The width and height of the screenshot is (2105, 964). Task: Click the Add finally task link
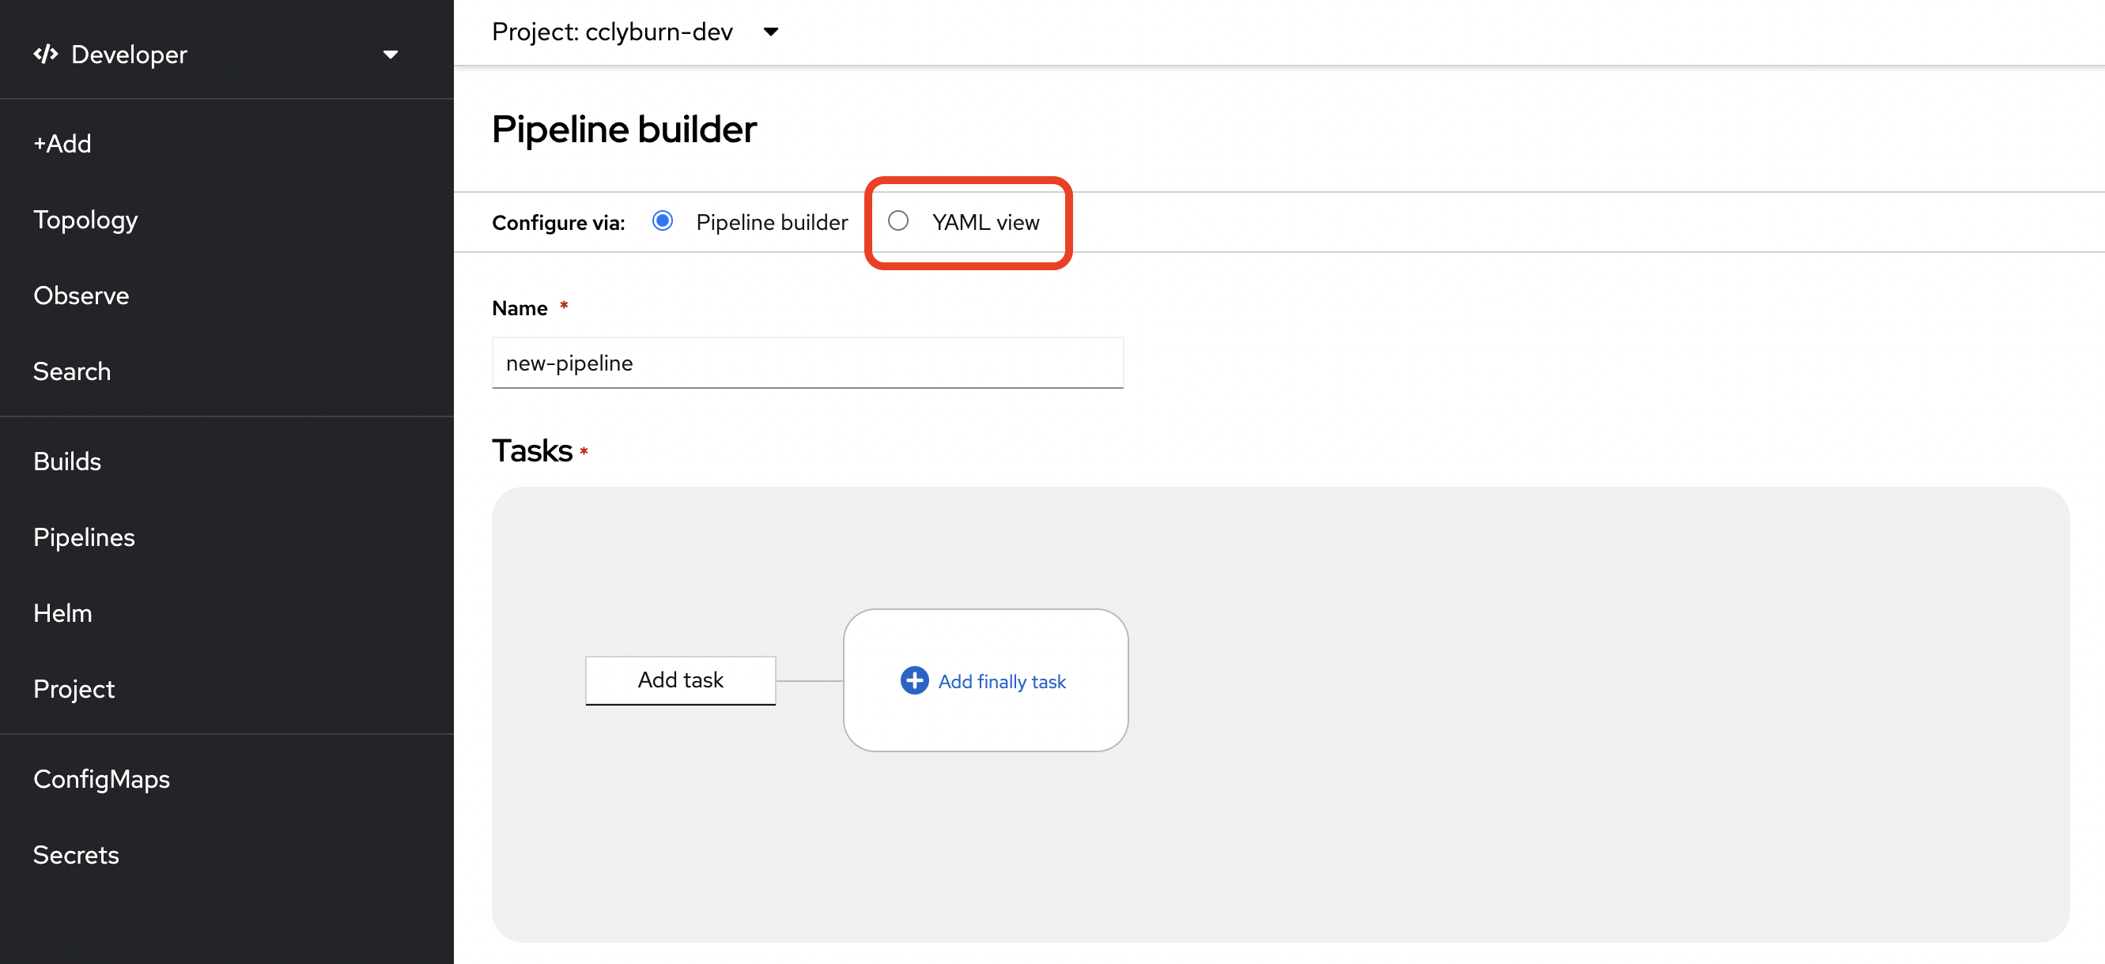tap(1001, 682)
